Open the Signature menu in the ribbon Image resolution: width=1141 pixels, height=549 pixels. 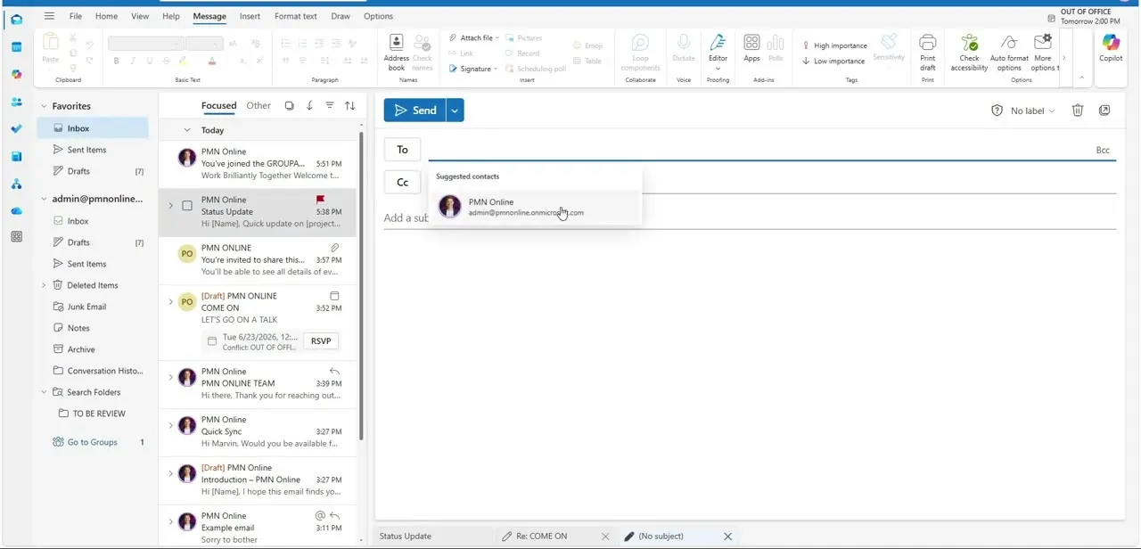[x=472, y=69]
